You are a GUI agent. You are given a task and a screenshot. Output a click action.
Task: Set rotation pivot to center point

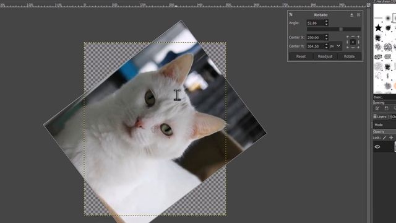[353, 42]
